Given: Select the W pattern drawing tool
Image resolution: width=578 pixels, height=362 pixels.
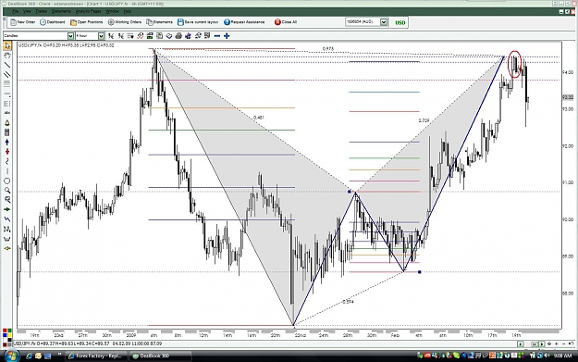Looking at the screenshot, I should [7, 239].
